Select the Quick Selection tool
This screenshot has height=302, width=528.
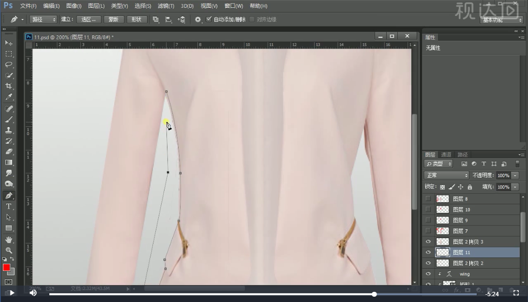pos(9,75)
